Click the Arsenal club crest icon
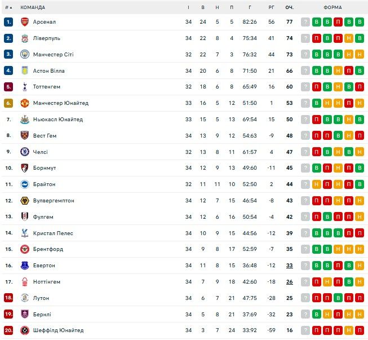 click(24, 22)
